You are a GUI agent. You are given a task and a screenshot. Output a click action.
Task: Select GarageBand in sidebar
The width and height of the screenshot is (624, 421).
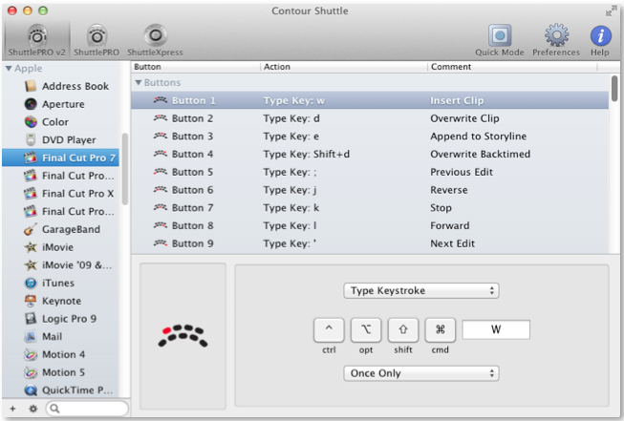click(62, 229)
